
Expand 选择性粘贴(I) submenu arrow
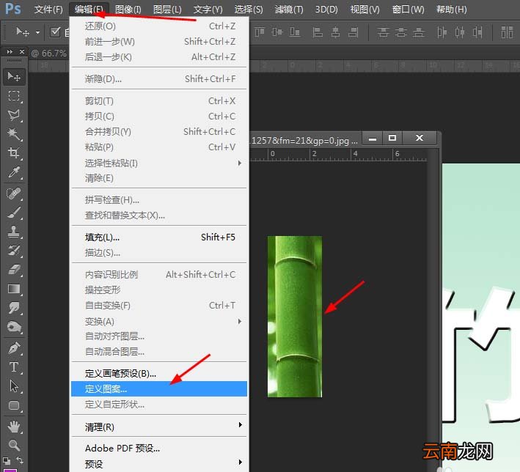239,163
